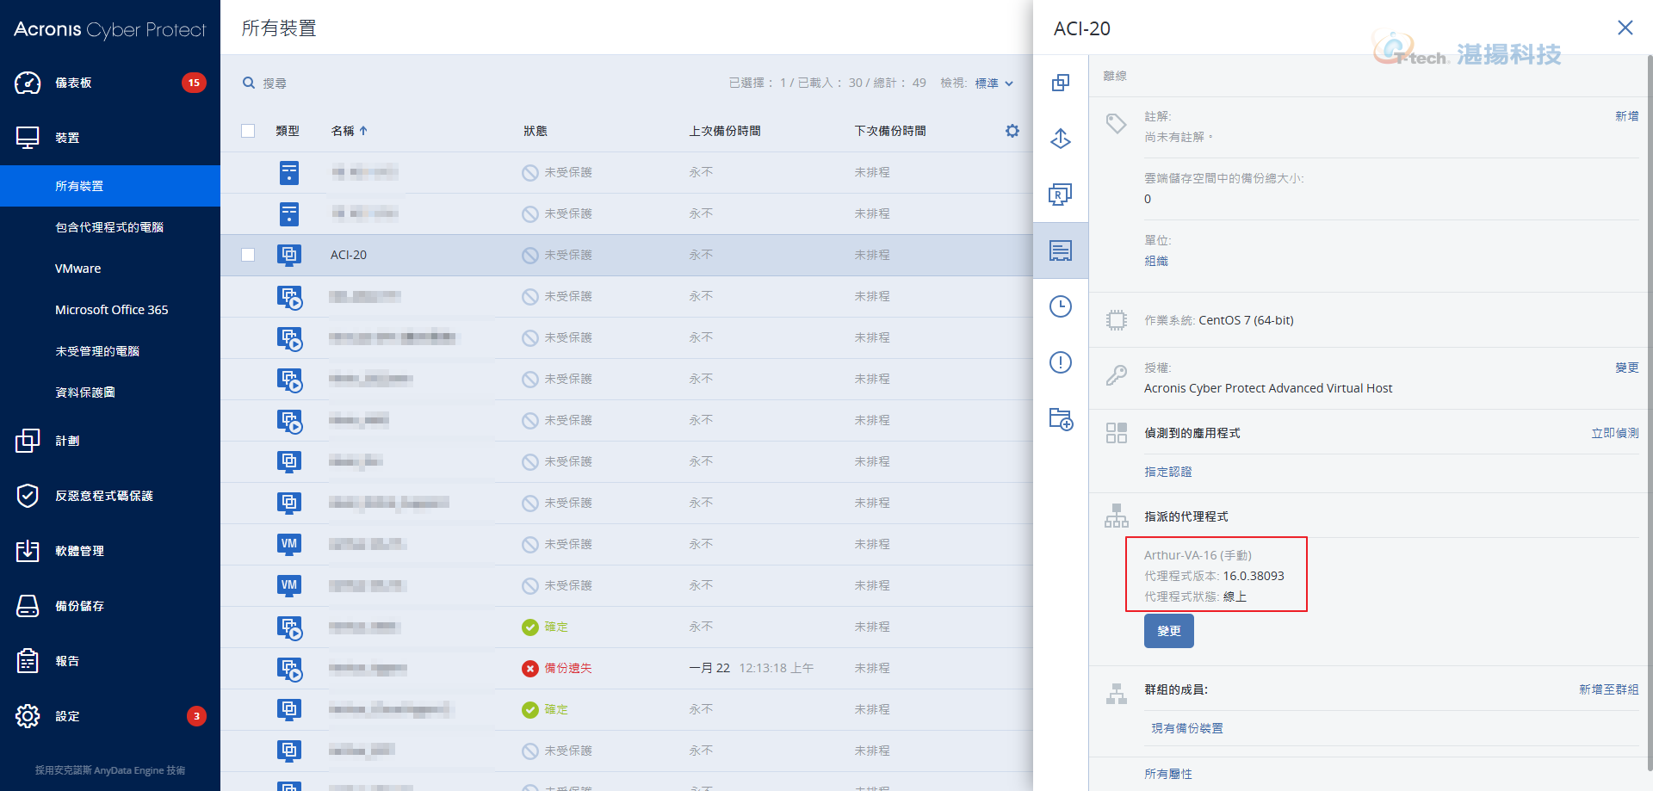Click the search magnifier icon
Screen dimensions: 1653x791
pyautogui.click(x=249, y=83)
